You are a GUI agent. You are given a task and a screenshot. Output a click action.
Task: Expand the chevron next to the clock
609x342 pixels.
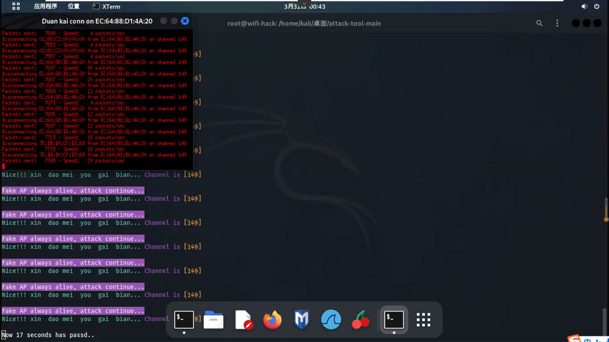[304, 3]
